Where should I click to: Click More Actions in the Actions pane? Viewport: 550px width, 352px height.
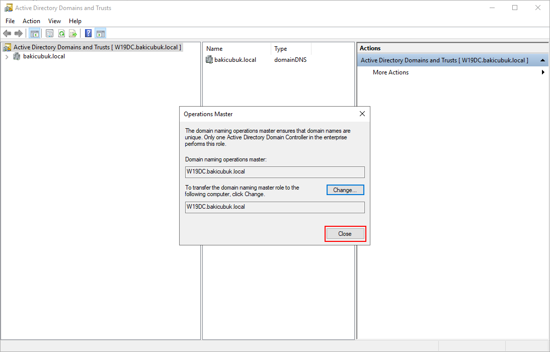(391, 72)
